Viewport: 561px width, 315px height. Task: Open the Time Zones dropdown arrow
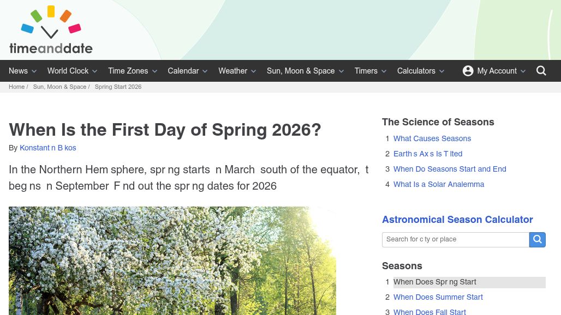point(154,71)
